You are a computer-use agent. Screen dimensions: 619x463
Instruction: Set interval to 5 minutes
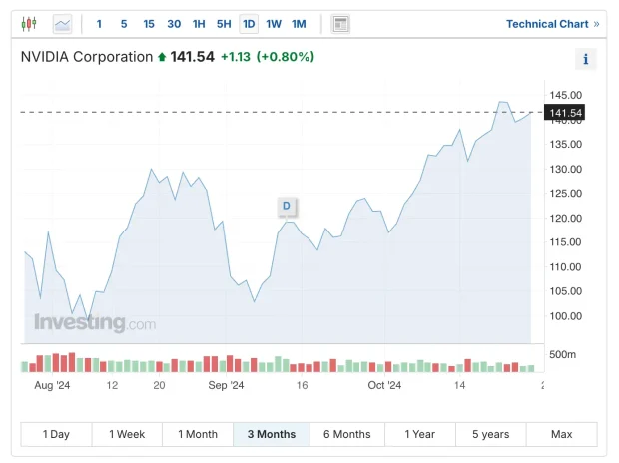coord(124,24)
